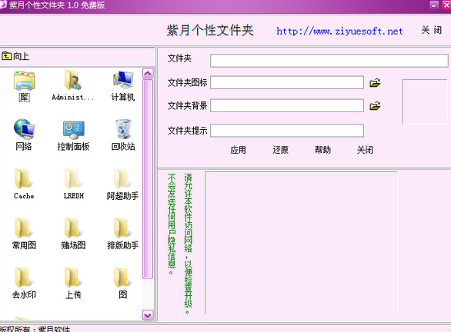Click into the 文件夹 path field
Image resolution: width=451 pixels, height=332 pixels.
[x=329, y=61]
